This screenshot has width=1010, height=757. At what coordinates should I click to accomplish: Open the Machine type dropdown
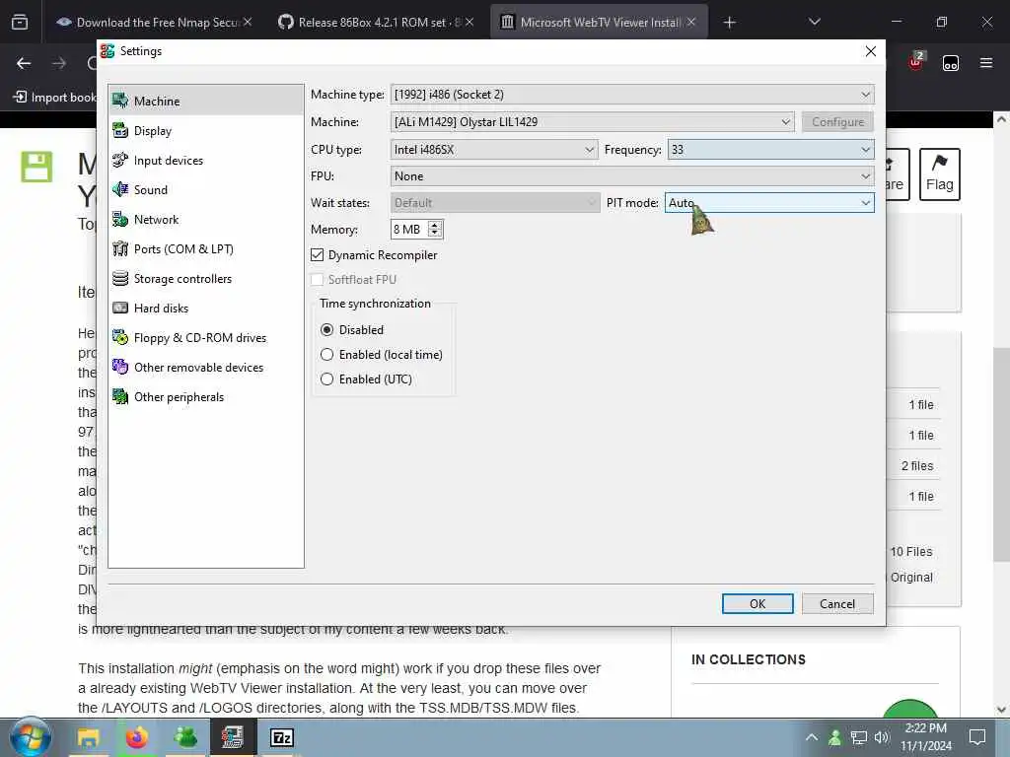[632, 95]
